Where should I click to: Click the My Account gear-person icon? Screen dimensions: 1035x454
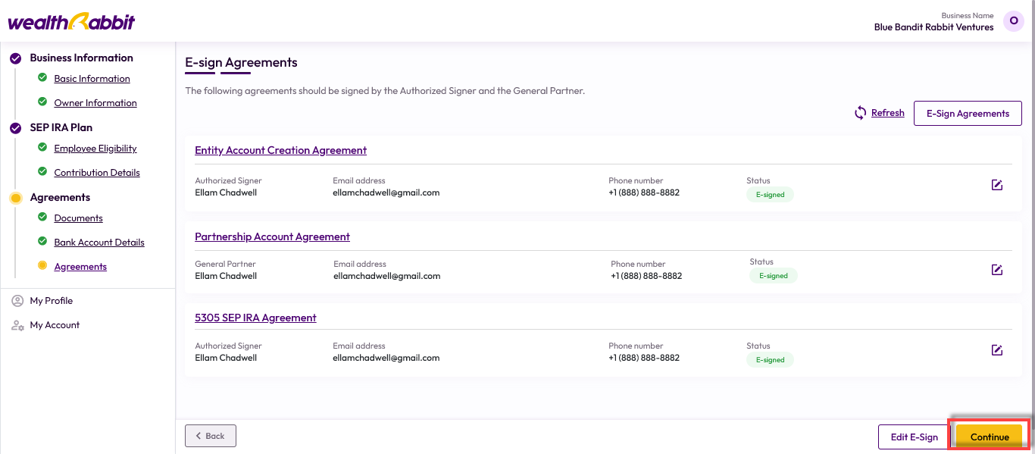click(x=17, y=325)
